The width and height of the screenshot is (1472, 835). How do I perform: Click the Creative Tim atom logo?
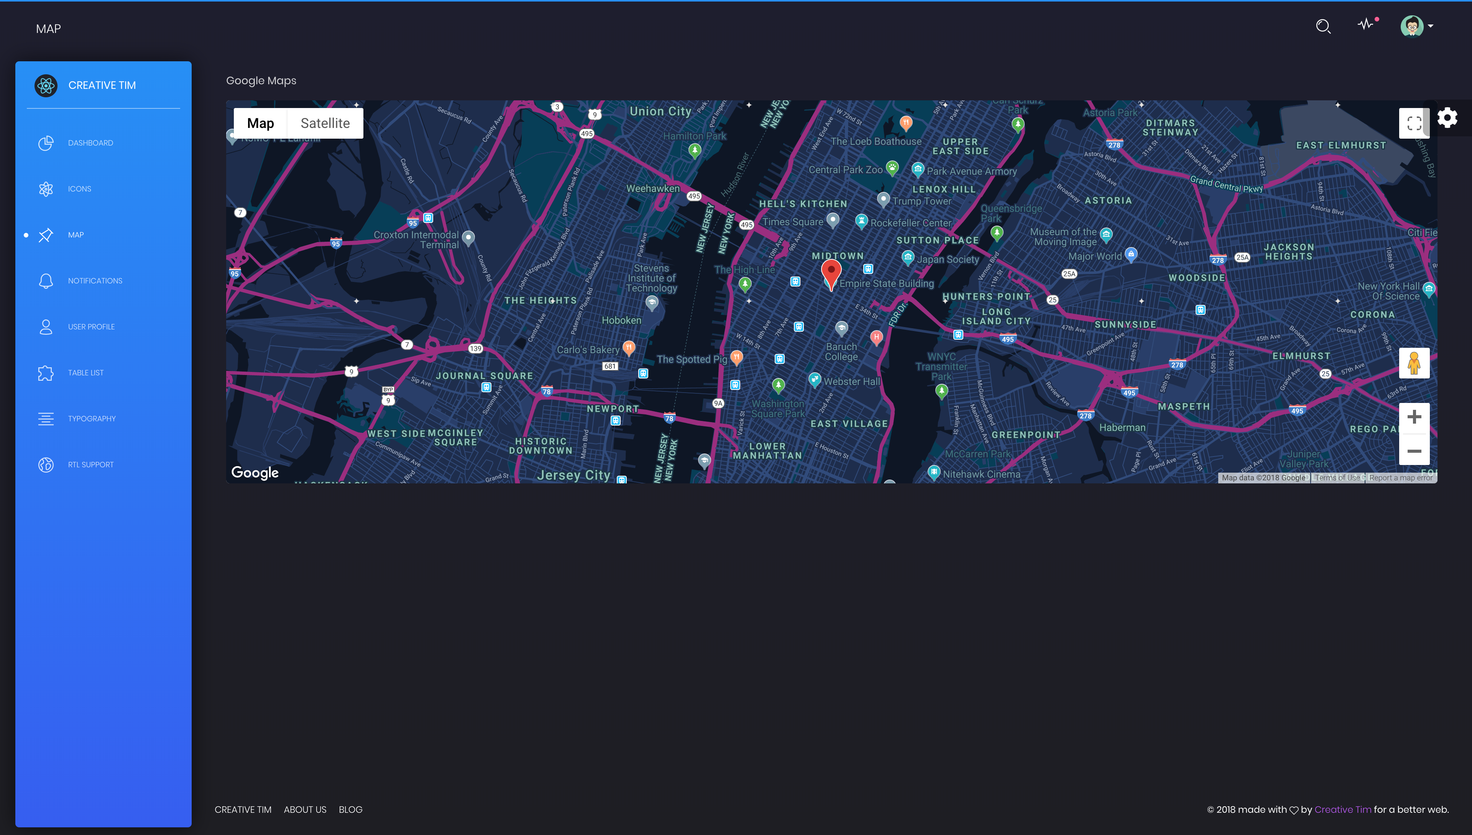coord(46,85)
